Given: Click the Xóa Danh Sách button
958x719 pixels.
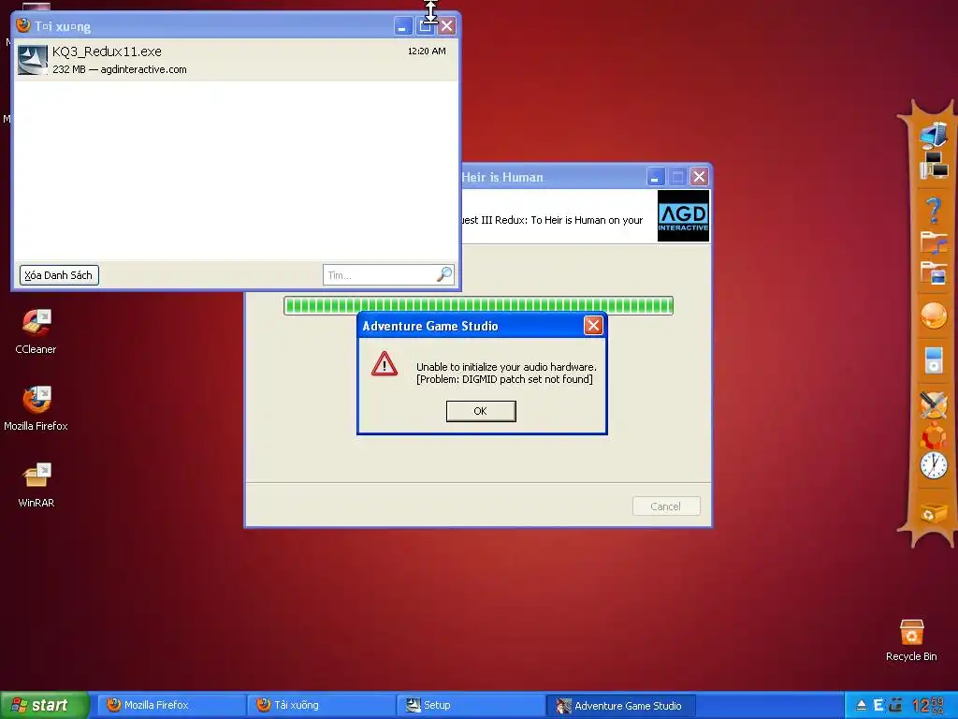Looking at the screenshot, I should tap(59, 275).
